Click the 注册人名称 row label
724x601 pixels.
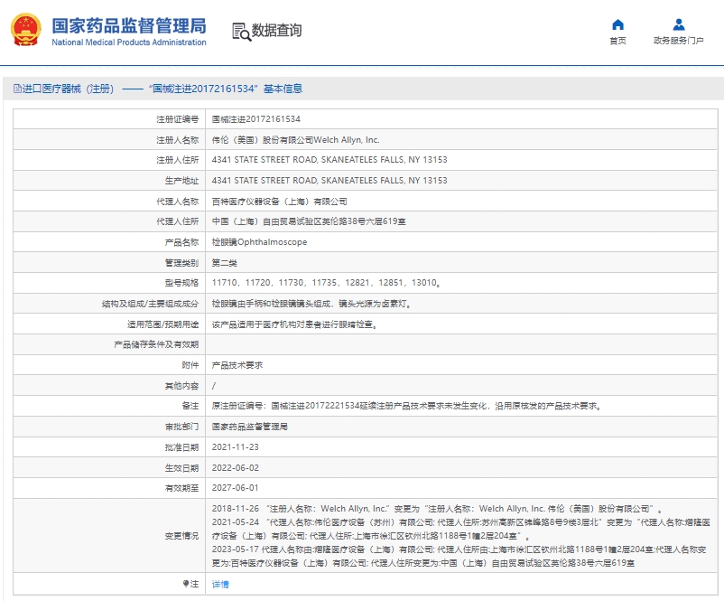coord(177,139)
